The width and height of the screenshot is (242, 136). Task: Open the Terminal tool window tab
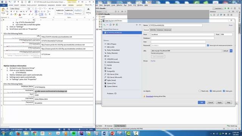point(109,126)
